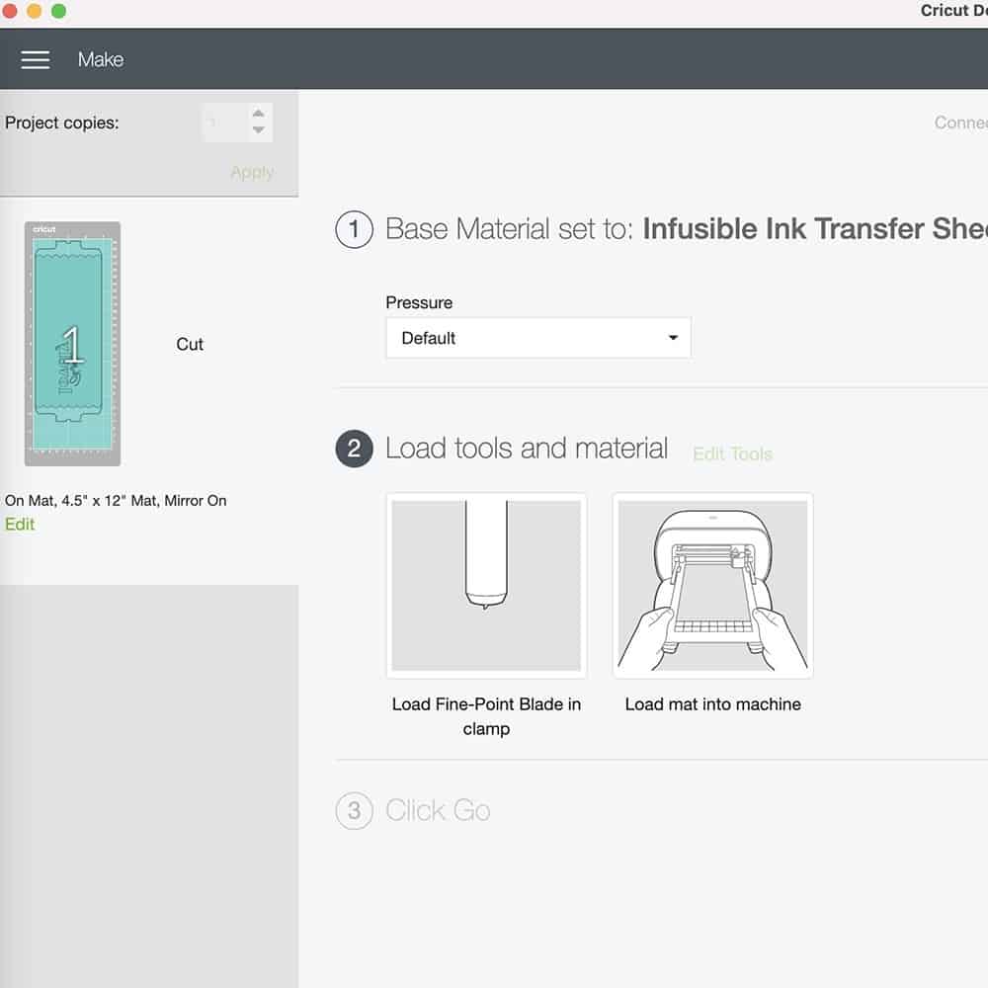This screenshot has height=988, width=988.
Task: Increase project copies with up arrow
Action: [x=258, y=114]
